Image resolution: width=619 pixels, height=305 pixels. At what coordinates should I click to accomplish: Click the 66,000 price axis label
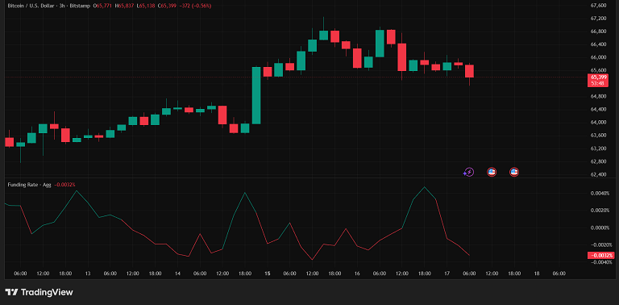pos(599,57)
